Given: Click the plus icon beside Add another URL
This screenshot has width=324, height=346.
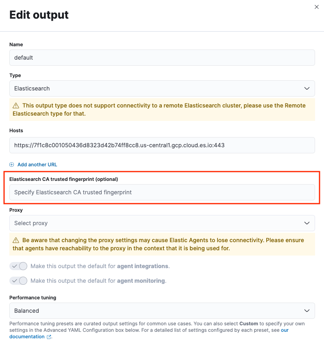Looking at the screenshot, I should (11, 164).
